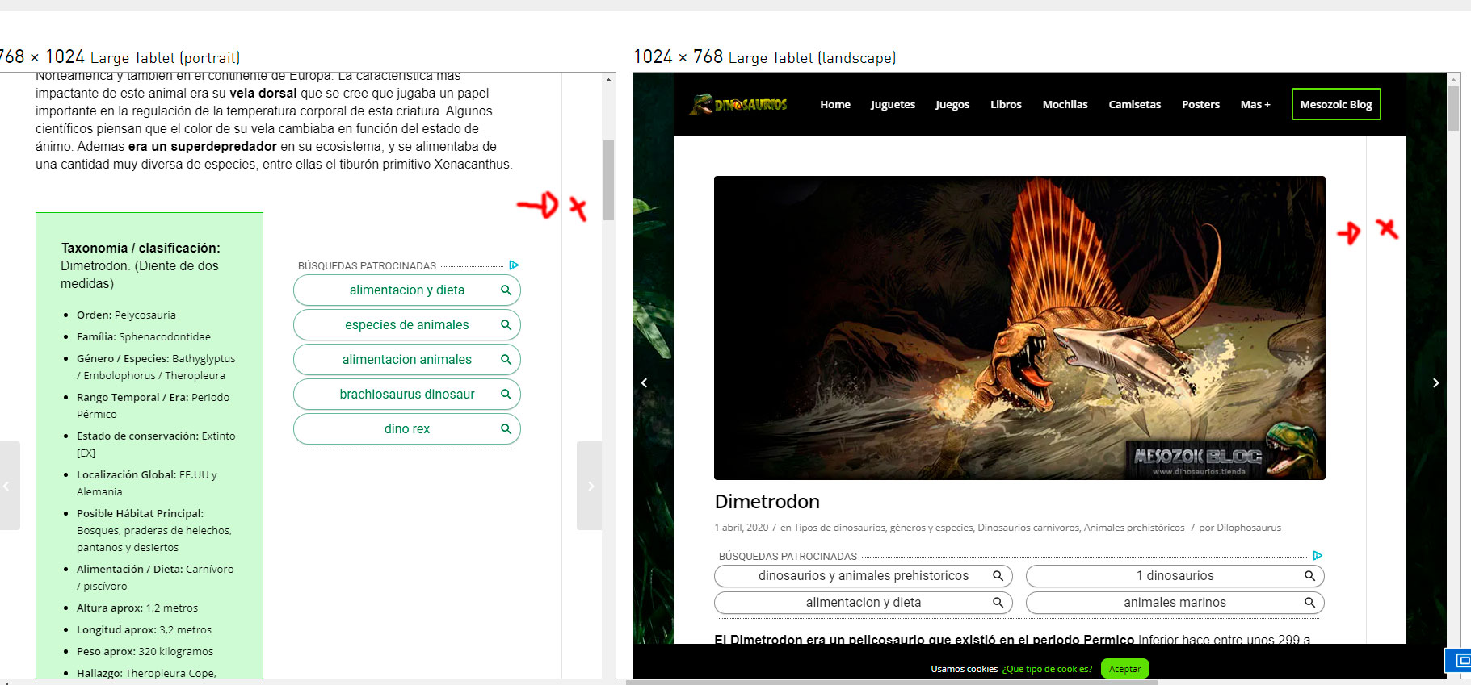
Task: Click the Mesozoic Blog button
Action: [x=1336, y=104]
